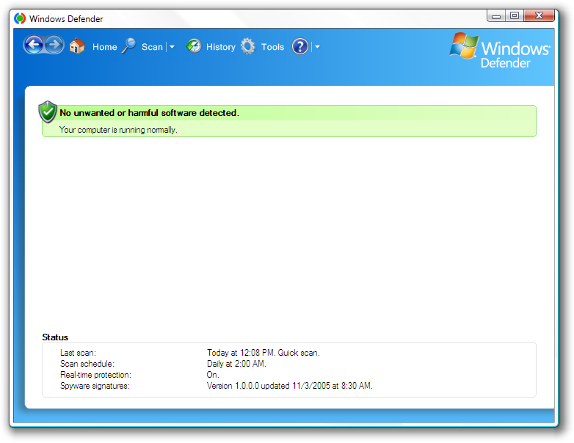Click the 'Daily at 2:00 AM.' value

[x=236, y=364]
